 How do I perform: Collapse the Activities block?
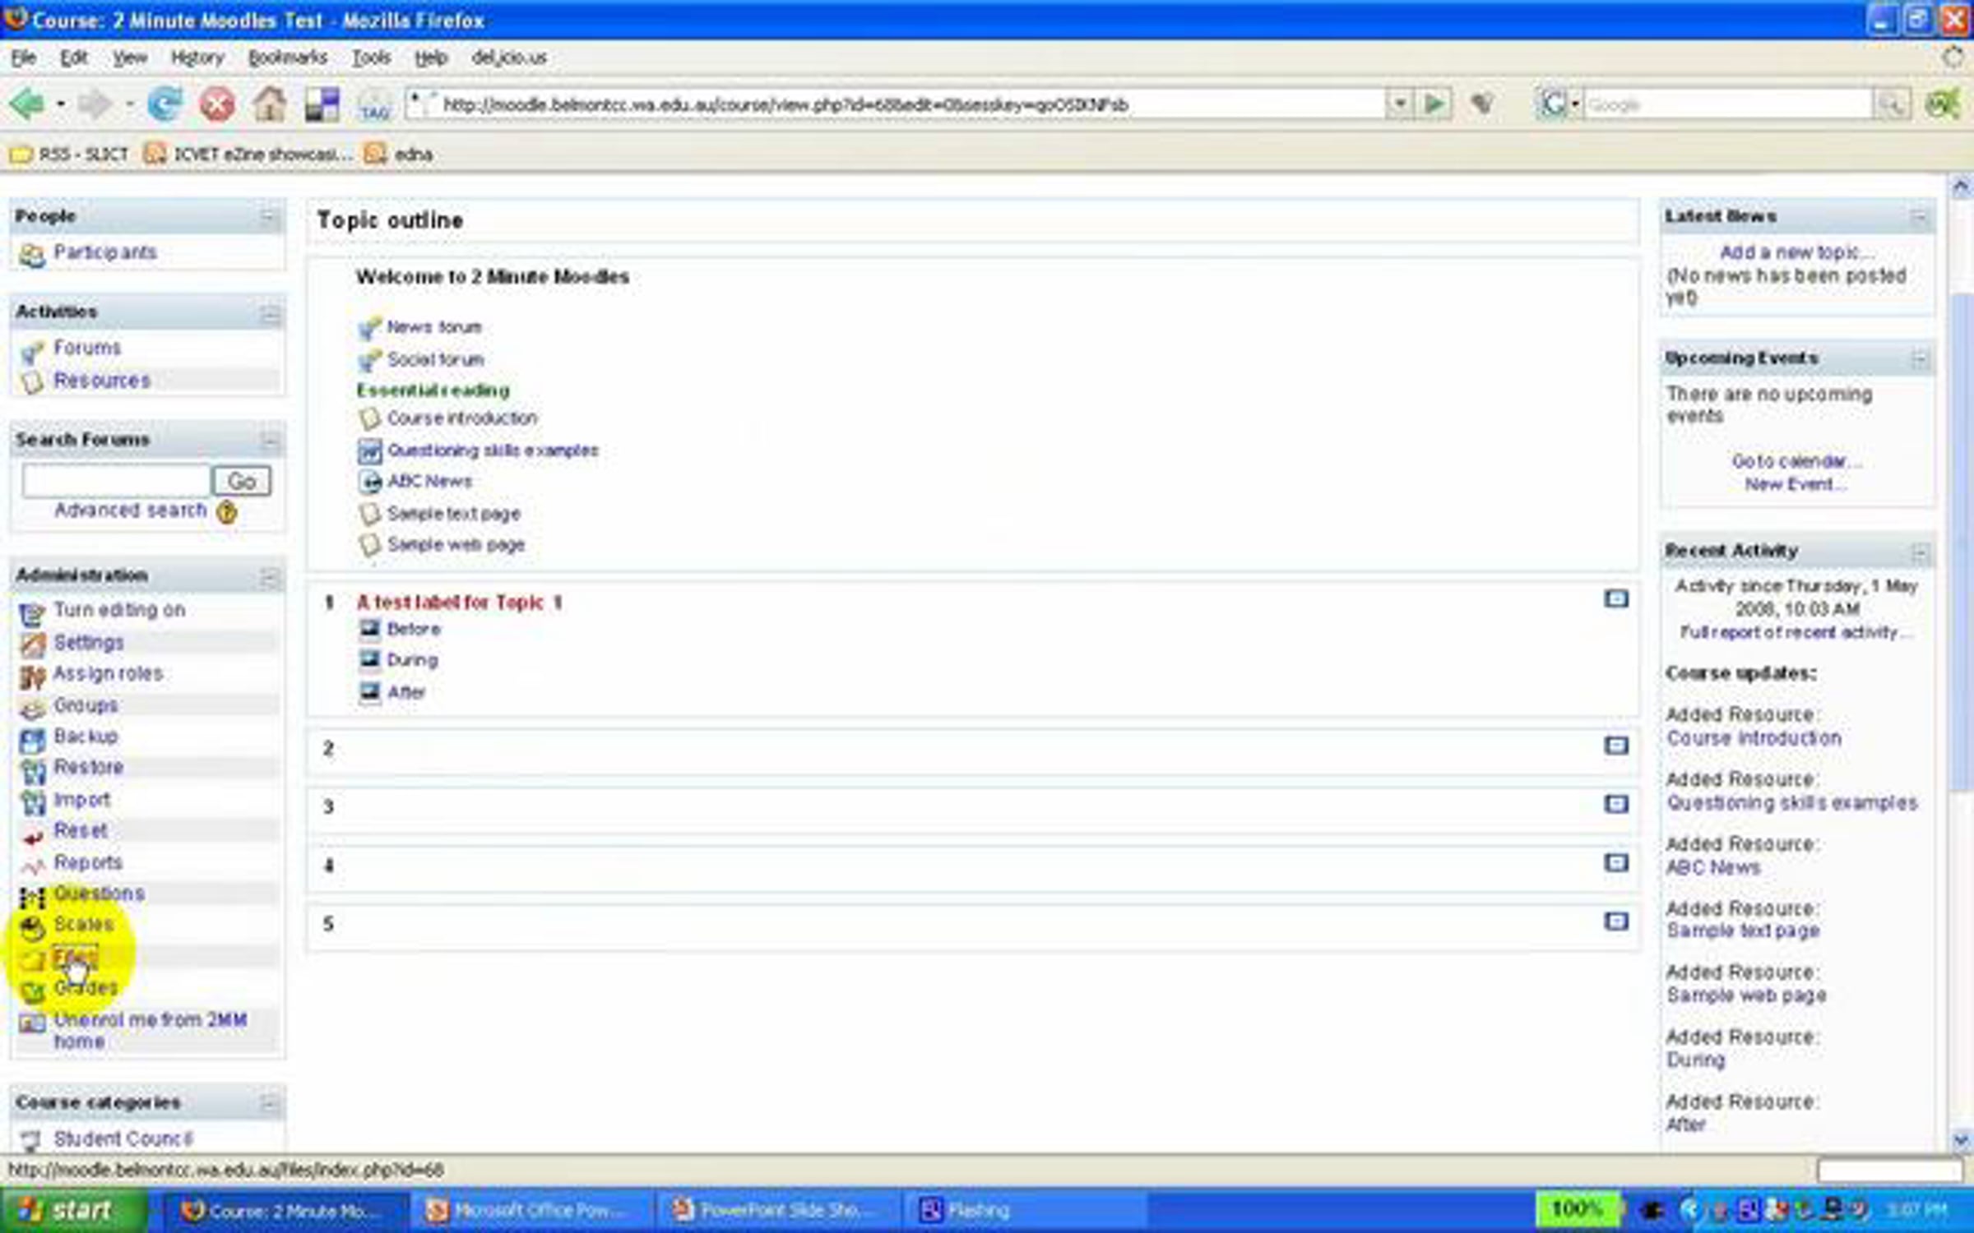[x=269, y=313]
